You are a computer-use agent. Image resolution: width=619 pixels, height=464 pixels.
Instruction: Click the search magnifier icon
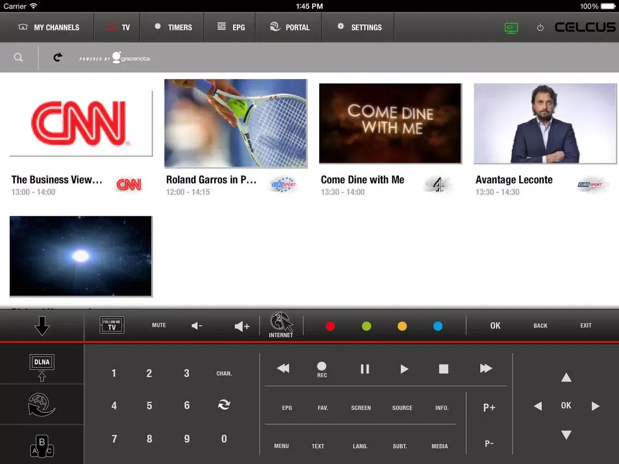coord(18,58)
